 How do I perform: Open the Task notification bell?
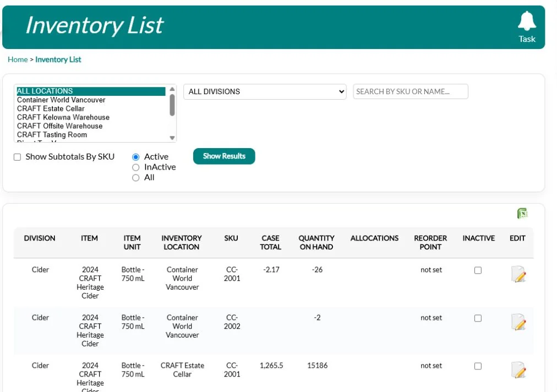coord(526,27)
